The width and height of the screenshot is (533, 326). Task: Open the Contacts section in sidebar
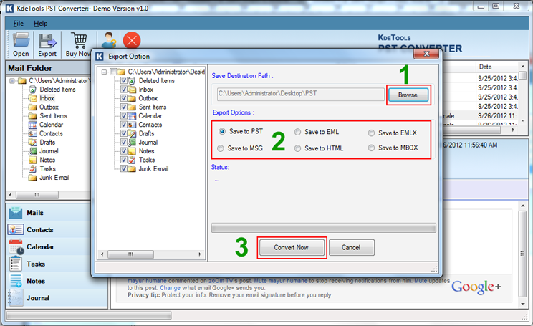click(x=39, y=229)
